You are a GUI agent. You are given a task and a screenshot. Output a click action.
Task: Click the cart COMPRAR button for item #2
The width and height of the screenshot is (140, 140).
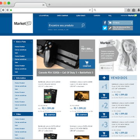[104, 115]
